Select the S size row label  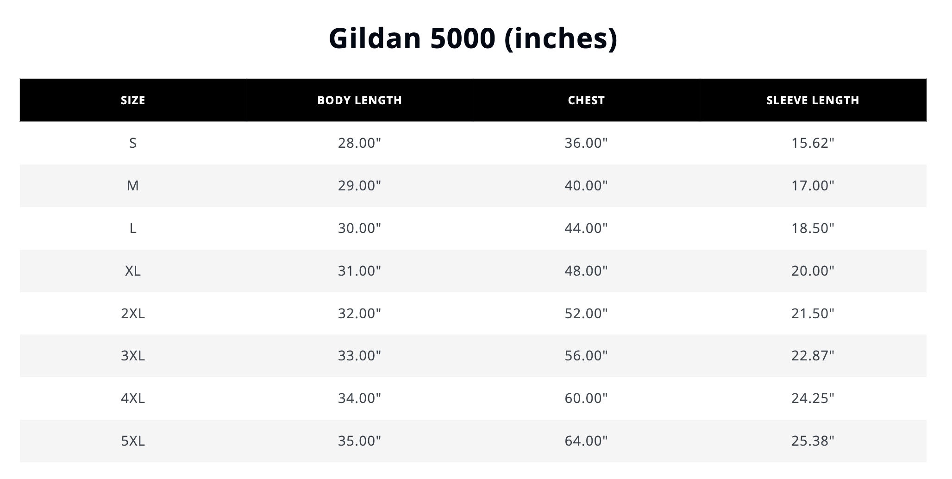coord(133,143)
